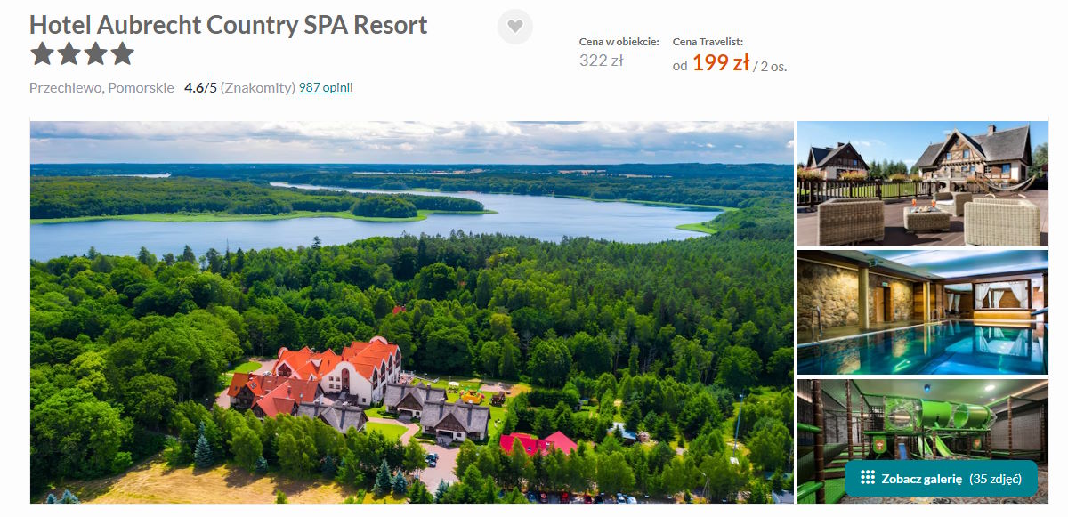Click the (Znakomity) rating label

coord(258,87)
